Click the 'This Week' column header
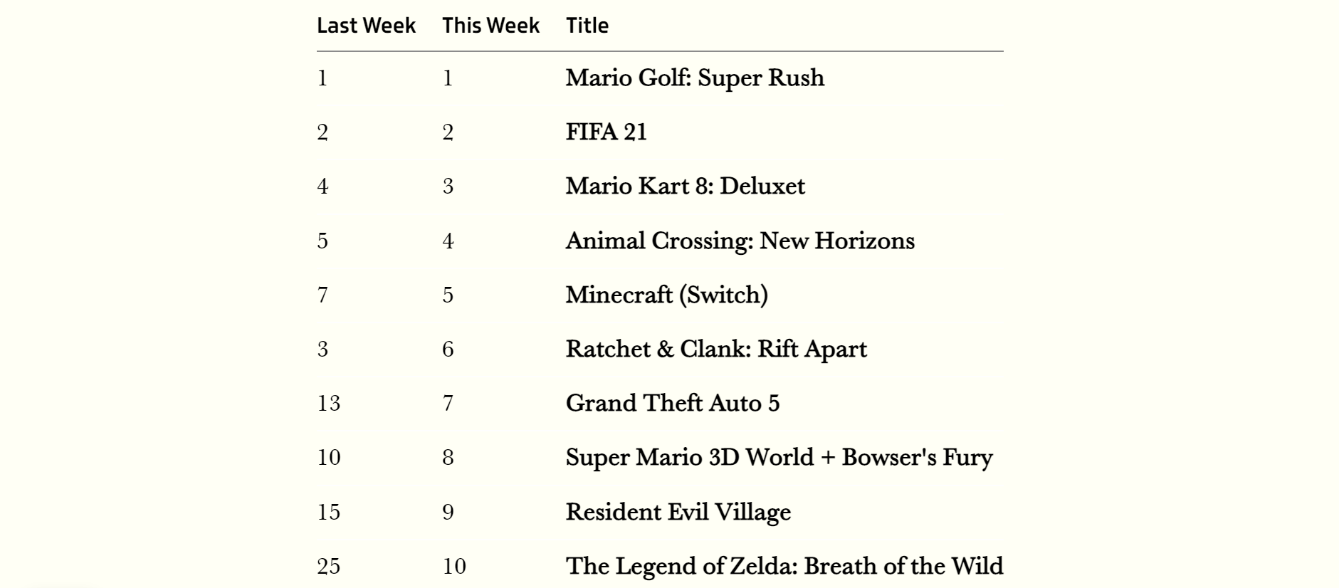The width and height of the screenshot is (1339, 588). pyautogui.click(x=490, y=26)
